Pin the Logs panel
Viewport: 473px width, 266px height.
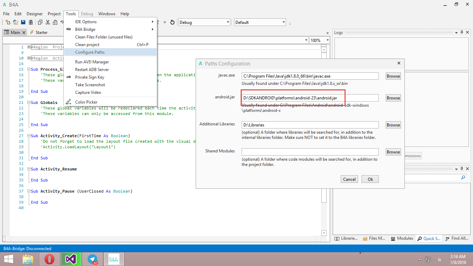point(462,32)
